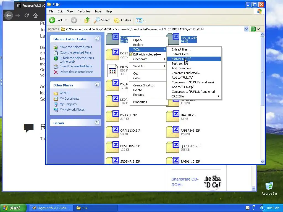Choose Copy in the context menu
Viewport: 283px width, 212px height.
point(148,78)
